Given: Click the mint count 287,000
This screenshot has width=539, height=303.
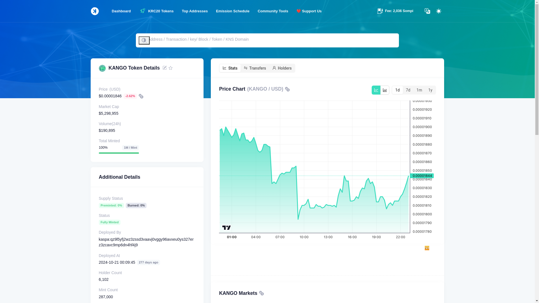Looking at the screenshot, I should [106, 297].
